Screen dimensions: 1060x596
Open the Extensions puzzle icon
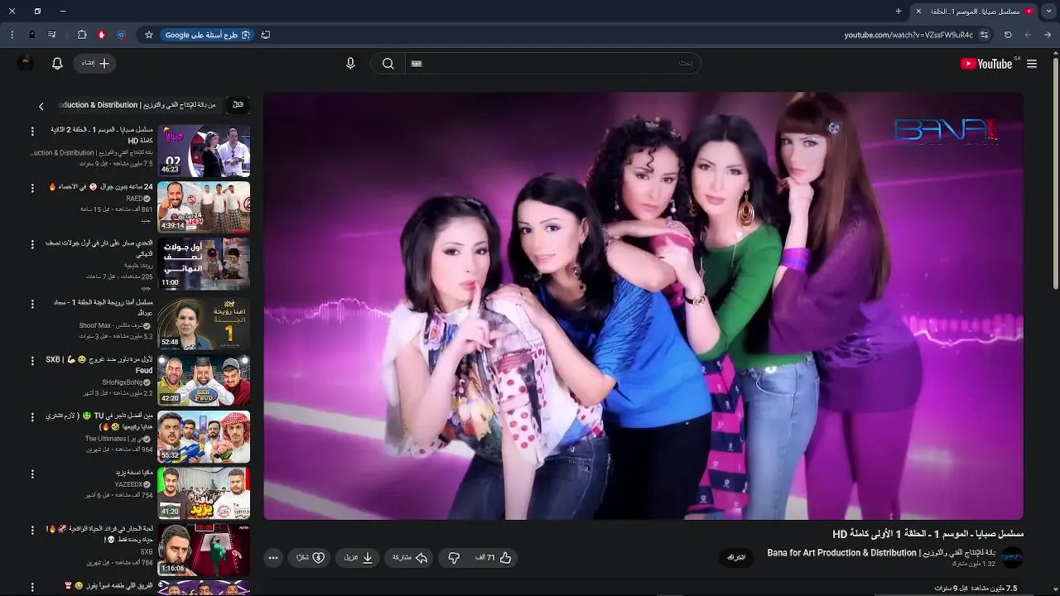point(81,35)
